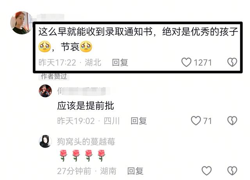
Task: Select the comment text 应该是提前批
Action: click(x=86, y=106)
